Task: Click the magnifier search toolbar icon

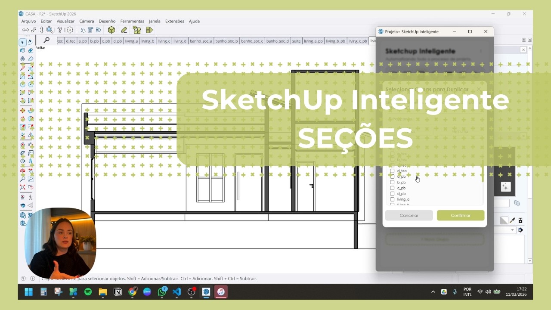Action: (x=50, y=30)
